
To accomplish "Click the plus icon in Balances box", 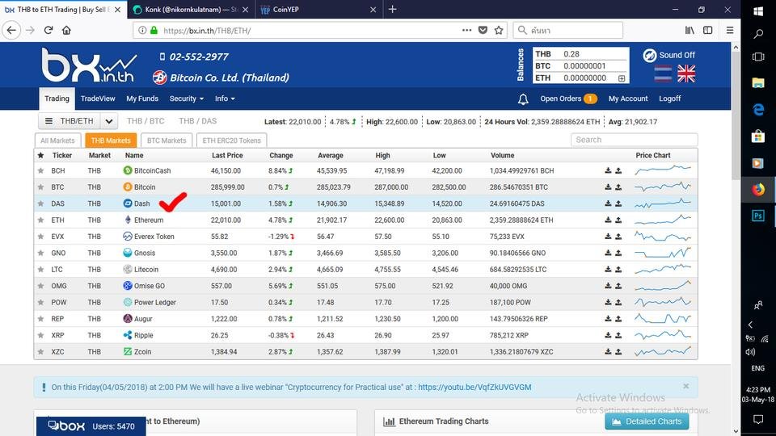I will tap(622, 78).
